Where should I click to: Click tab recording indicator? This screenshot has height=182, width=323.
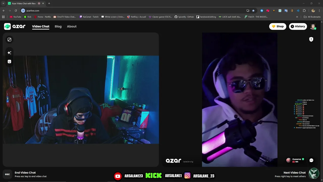pos(39,4)
